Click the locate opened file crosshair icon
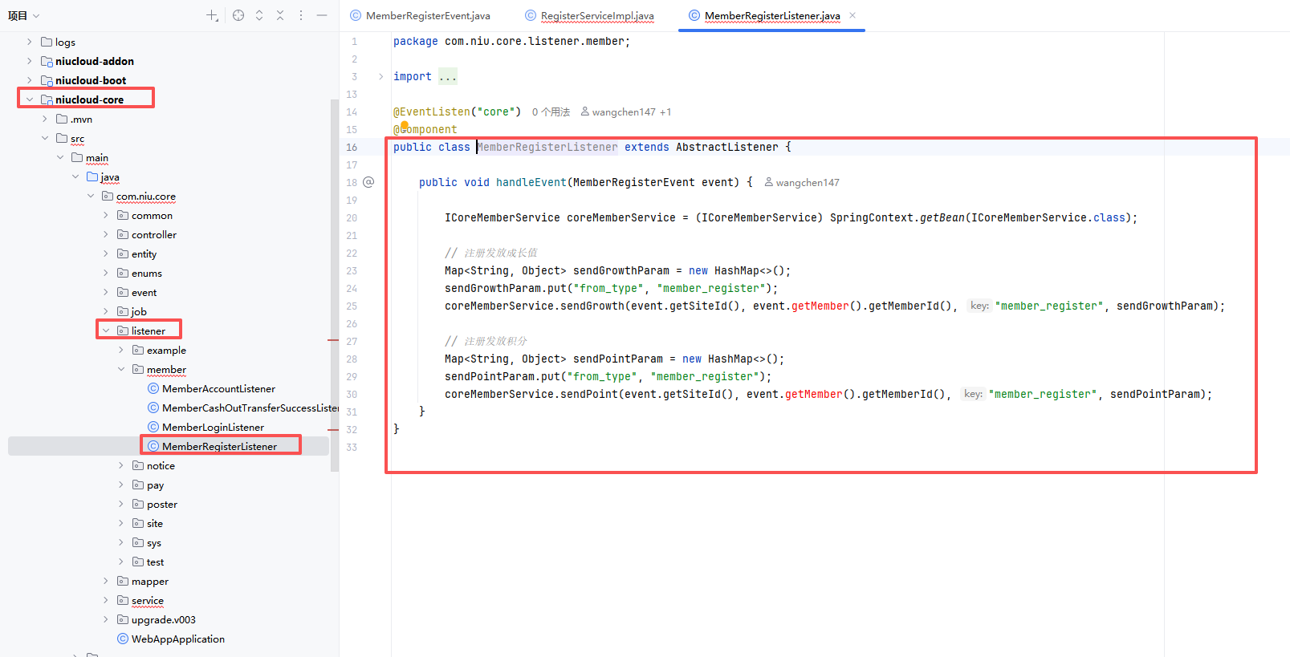Screen dimensions: 1290x657 238,15
